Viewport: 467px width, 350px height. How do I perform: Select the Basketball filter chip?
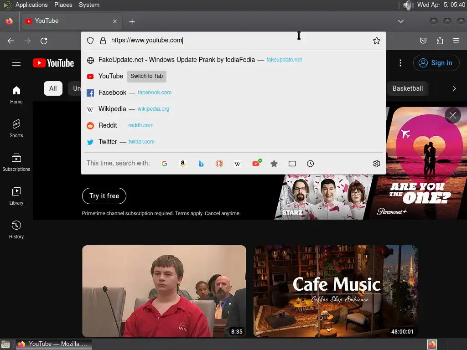(x=407, y=88)
